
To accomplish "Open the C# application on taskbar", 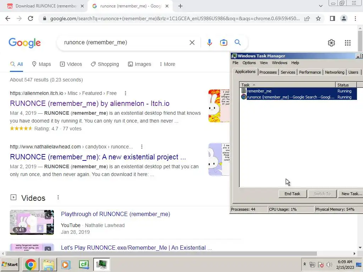I will [x=84, y=264].
